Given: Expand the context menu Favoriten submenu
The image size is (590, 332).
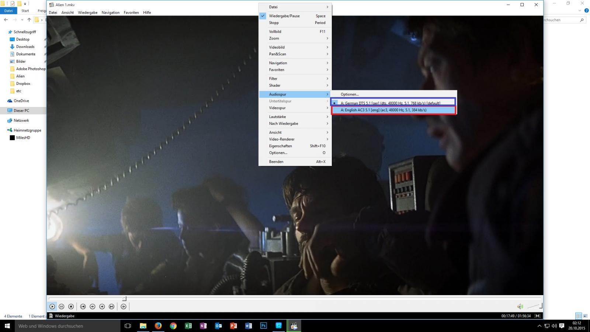Looking at the screenshot, I should point(295,70).
